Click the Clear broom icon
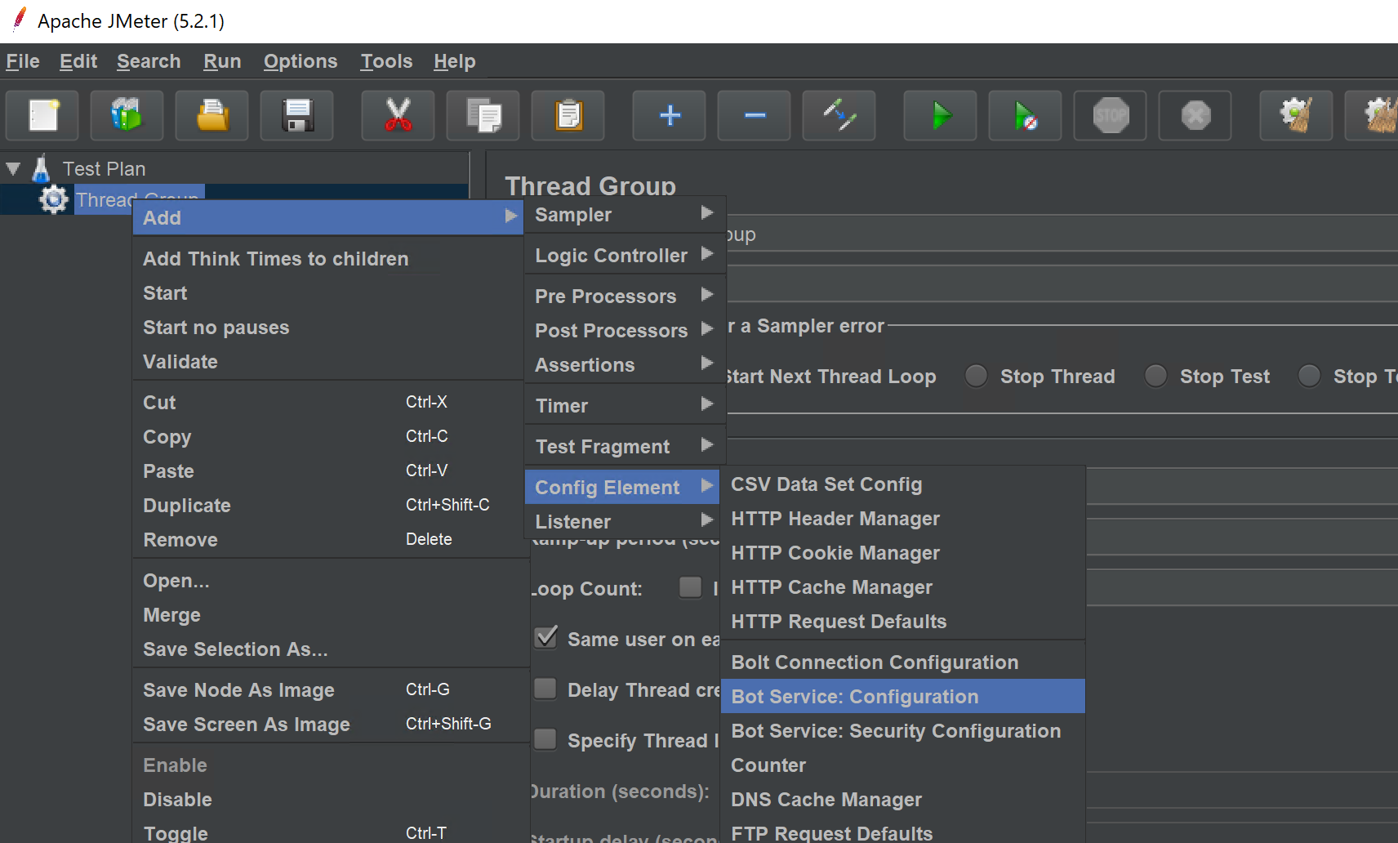This screenshot has width=1398, height=843. pos(1297,116)
